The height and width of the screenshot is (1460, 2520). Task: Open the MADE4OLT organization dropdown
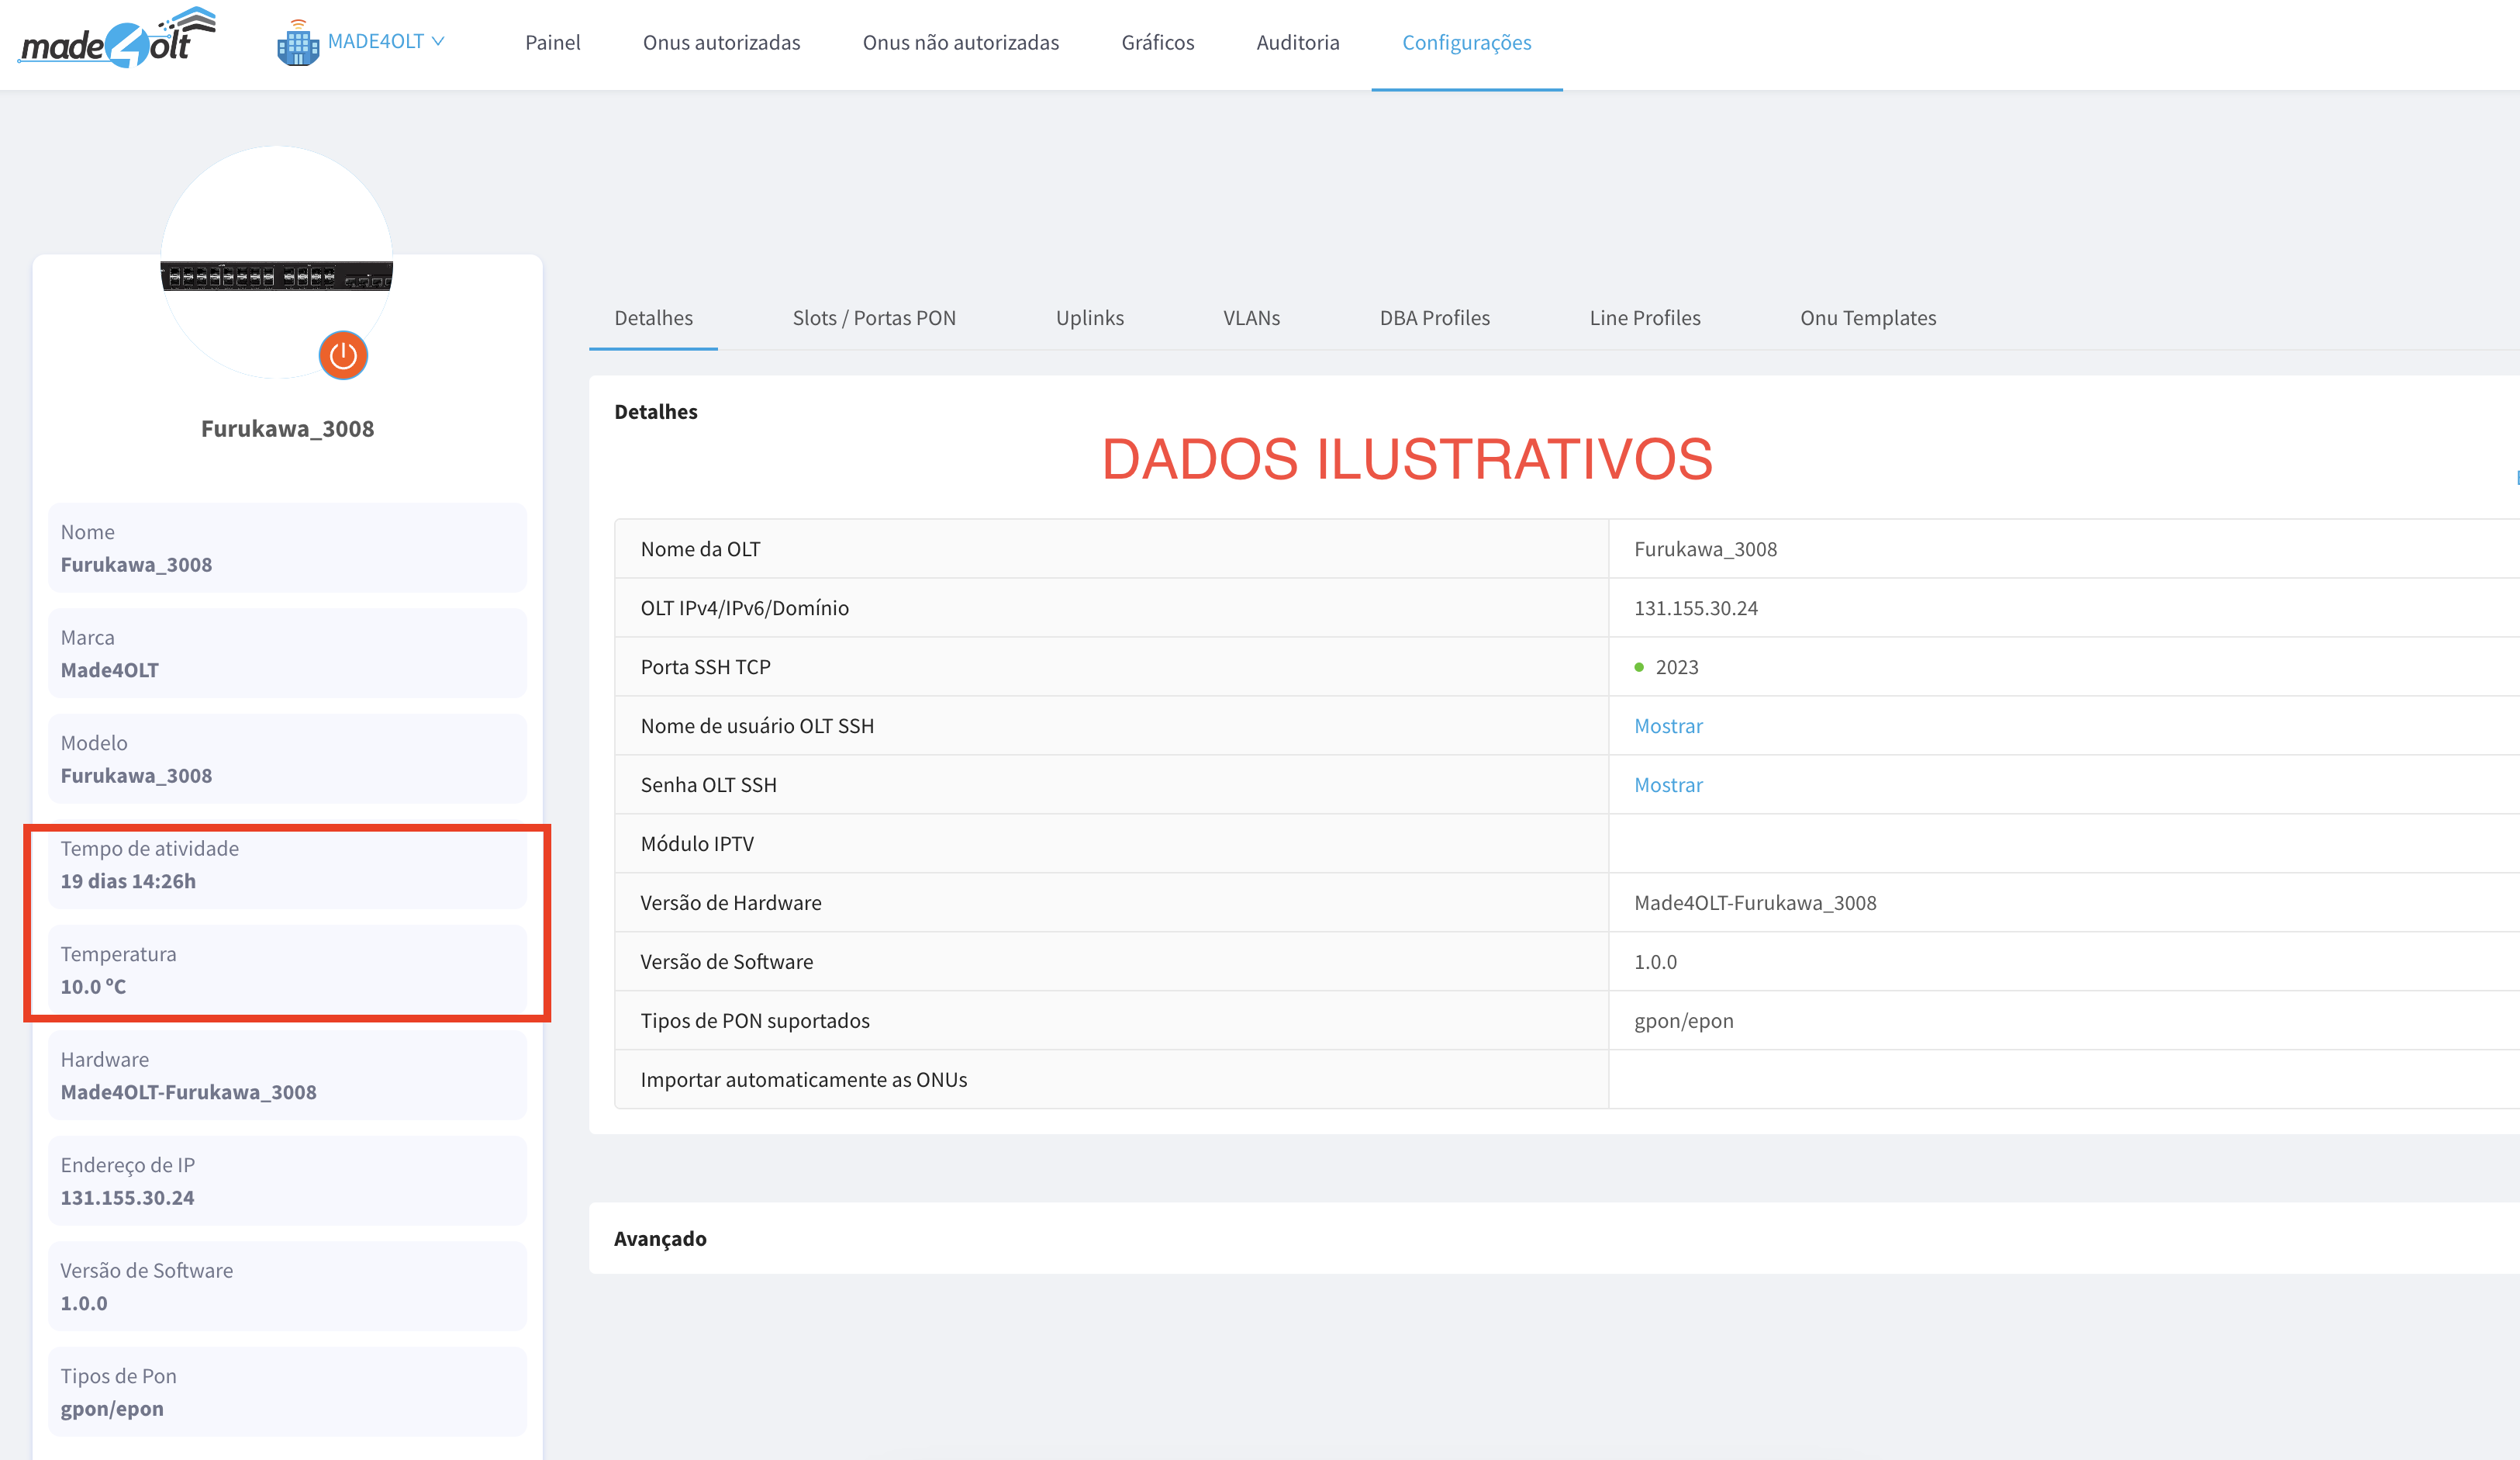tap(385, 41)
